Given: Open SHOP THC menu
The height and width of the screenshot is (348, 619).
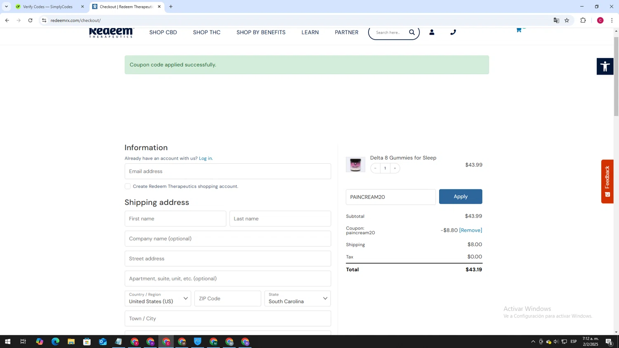Looking at the screenshot, I should click(x=207, y=33).
